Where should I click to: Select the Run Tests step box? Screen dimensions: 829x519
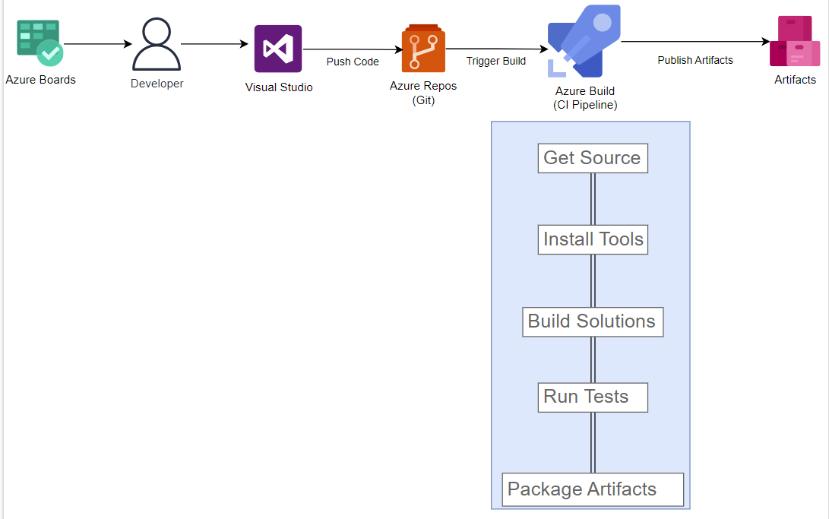click(593, 397)
